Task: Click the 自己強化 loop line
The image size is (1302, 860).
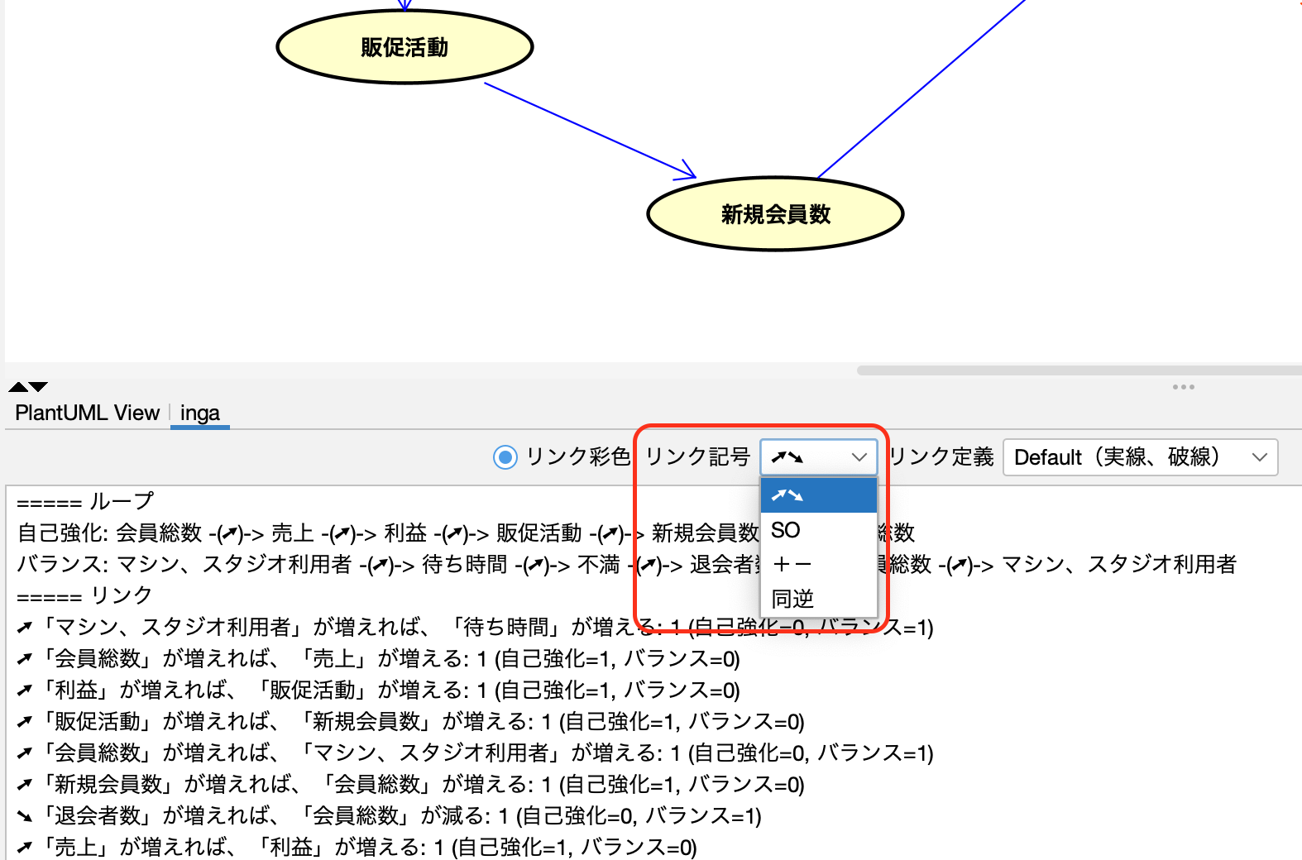Action: [x=466, y=533]
